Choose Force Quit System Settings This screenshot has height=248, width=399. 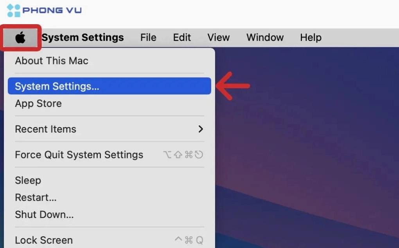pyautogui.click(x=79, y=155)
